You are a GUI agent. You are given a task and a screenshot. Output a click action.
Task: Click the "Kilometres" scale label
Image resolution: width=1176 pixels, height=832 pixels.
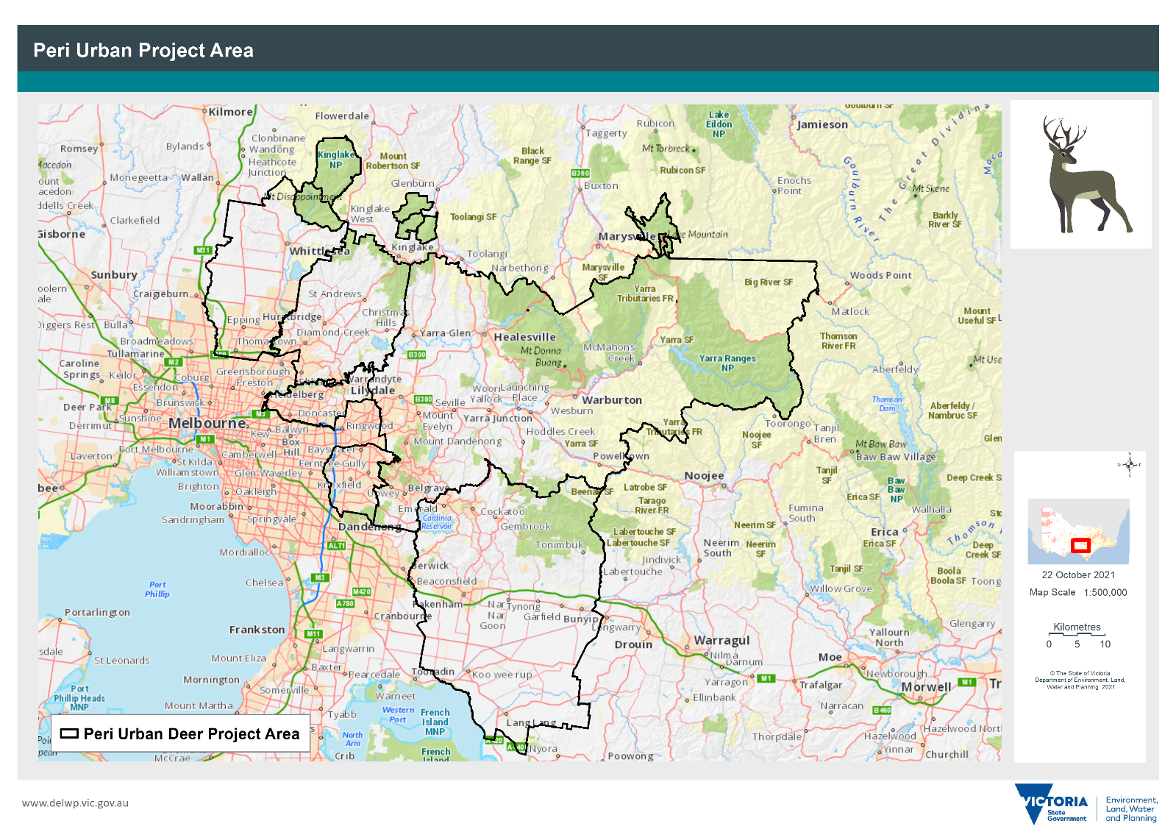pyautogui.click(x=1077, y=627)
